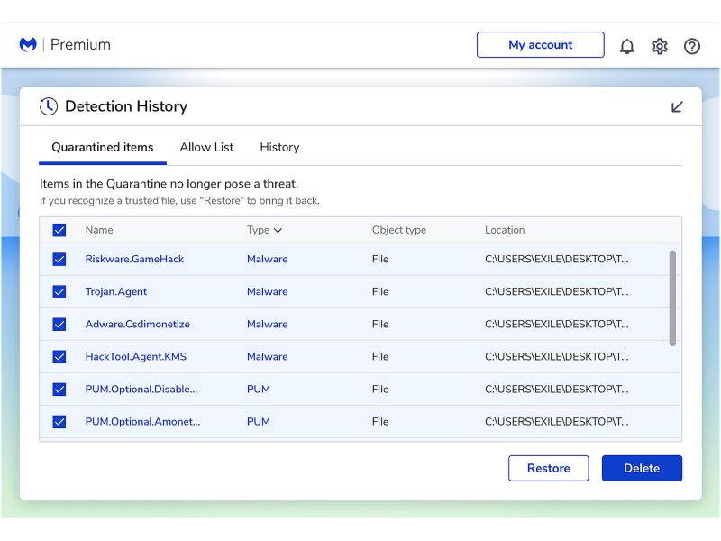
Task: Uncheck the Riskware.GameHack item
Action: 59,259
